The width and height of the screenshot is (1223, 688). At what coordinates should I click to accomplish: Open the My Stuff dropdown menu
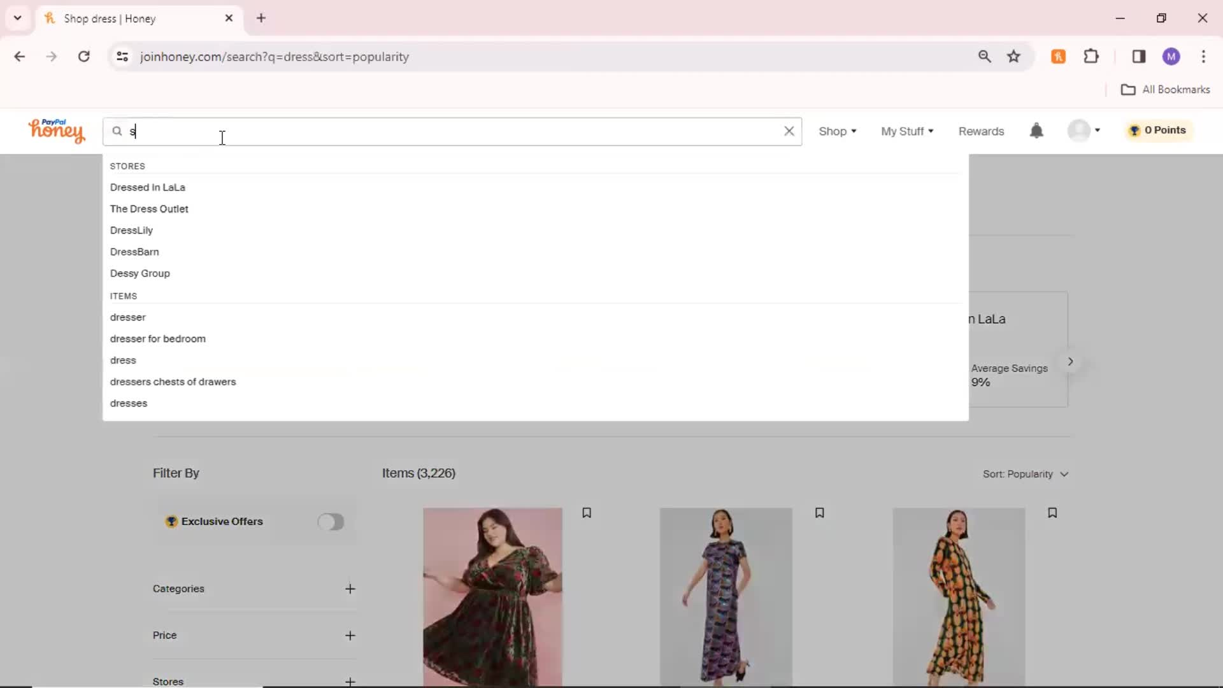tap(907, 131)
